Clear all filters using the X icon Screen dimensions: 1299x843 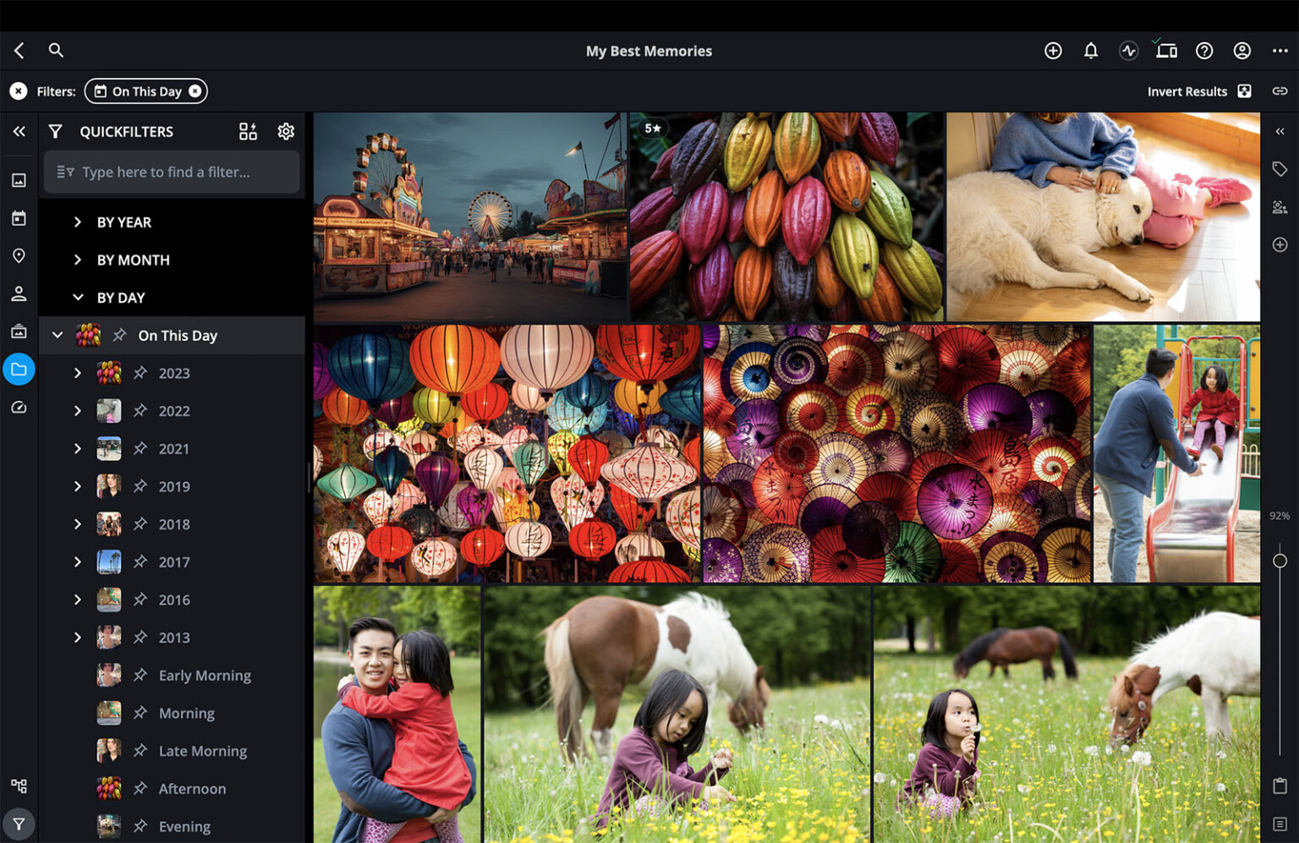click(x=19, y=90)
